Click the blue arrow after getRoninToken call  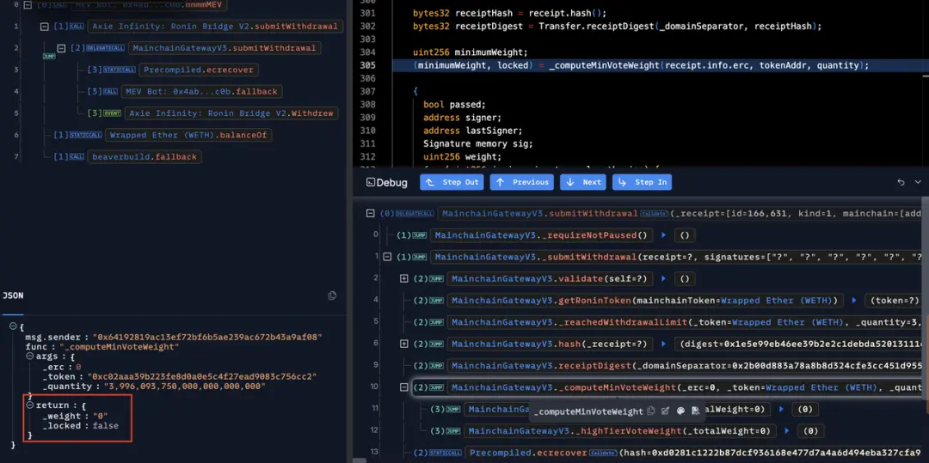point(853,300)
